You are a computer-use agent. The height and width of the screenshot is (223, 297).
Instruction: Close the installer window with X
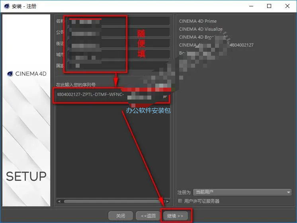[287, 6]
